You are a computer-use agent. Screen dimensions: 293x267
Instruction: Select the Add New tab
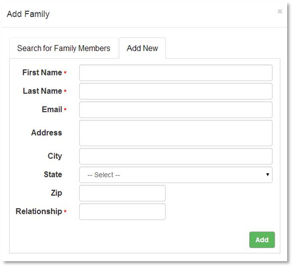click(142, 48)
